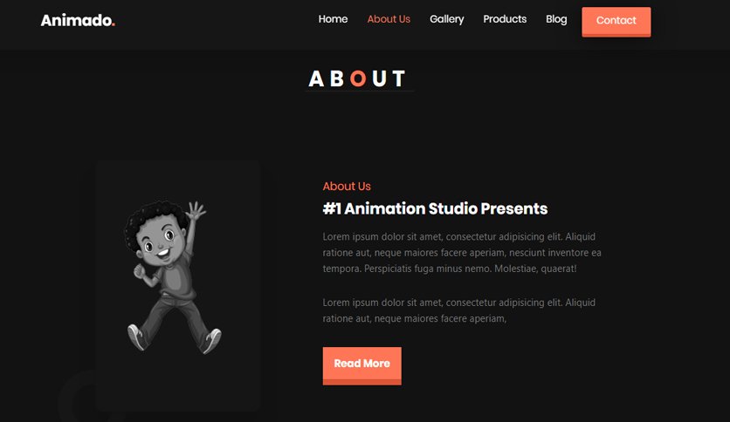This screenshot has width=730, height=422.
Task: Click the Animado logo
Action: tap(78, 20)
